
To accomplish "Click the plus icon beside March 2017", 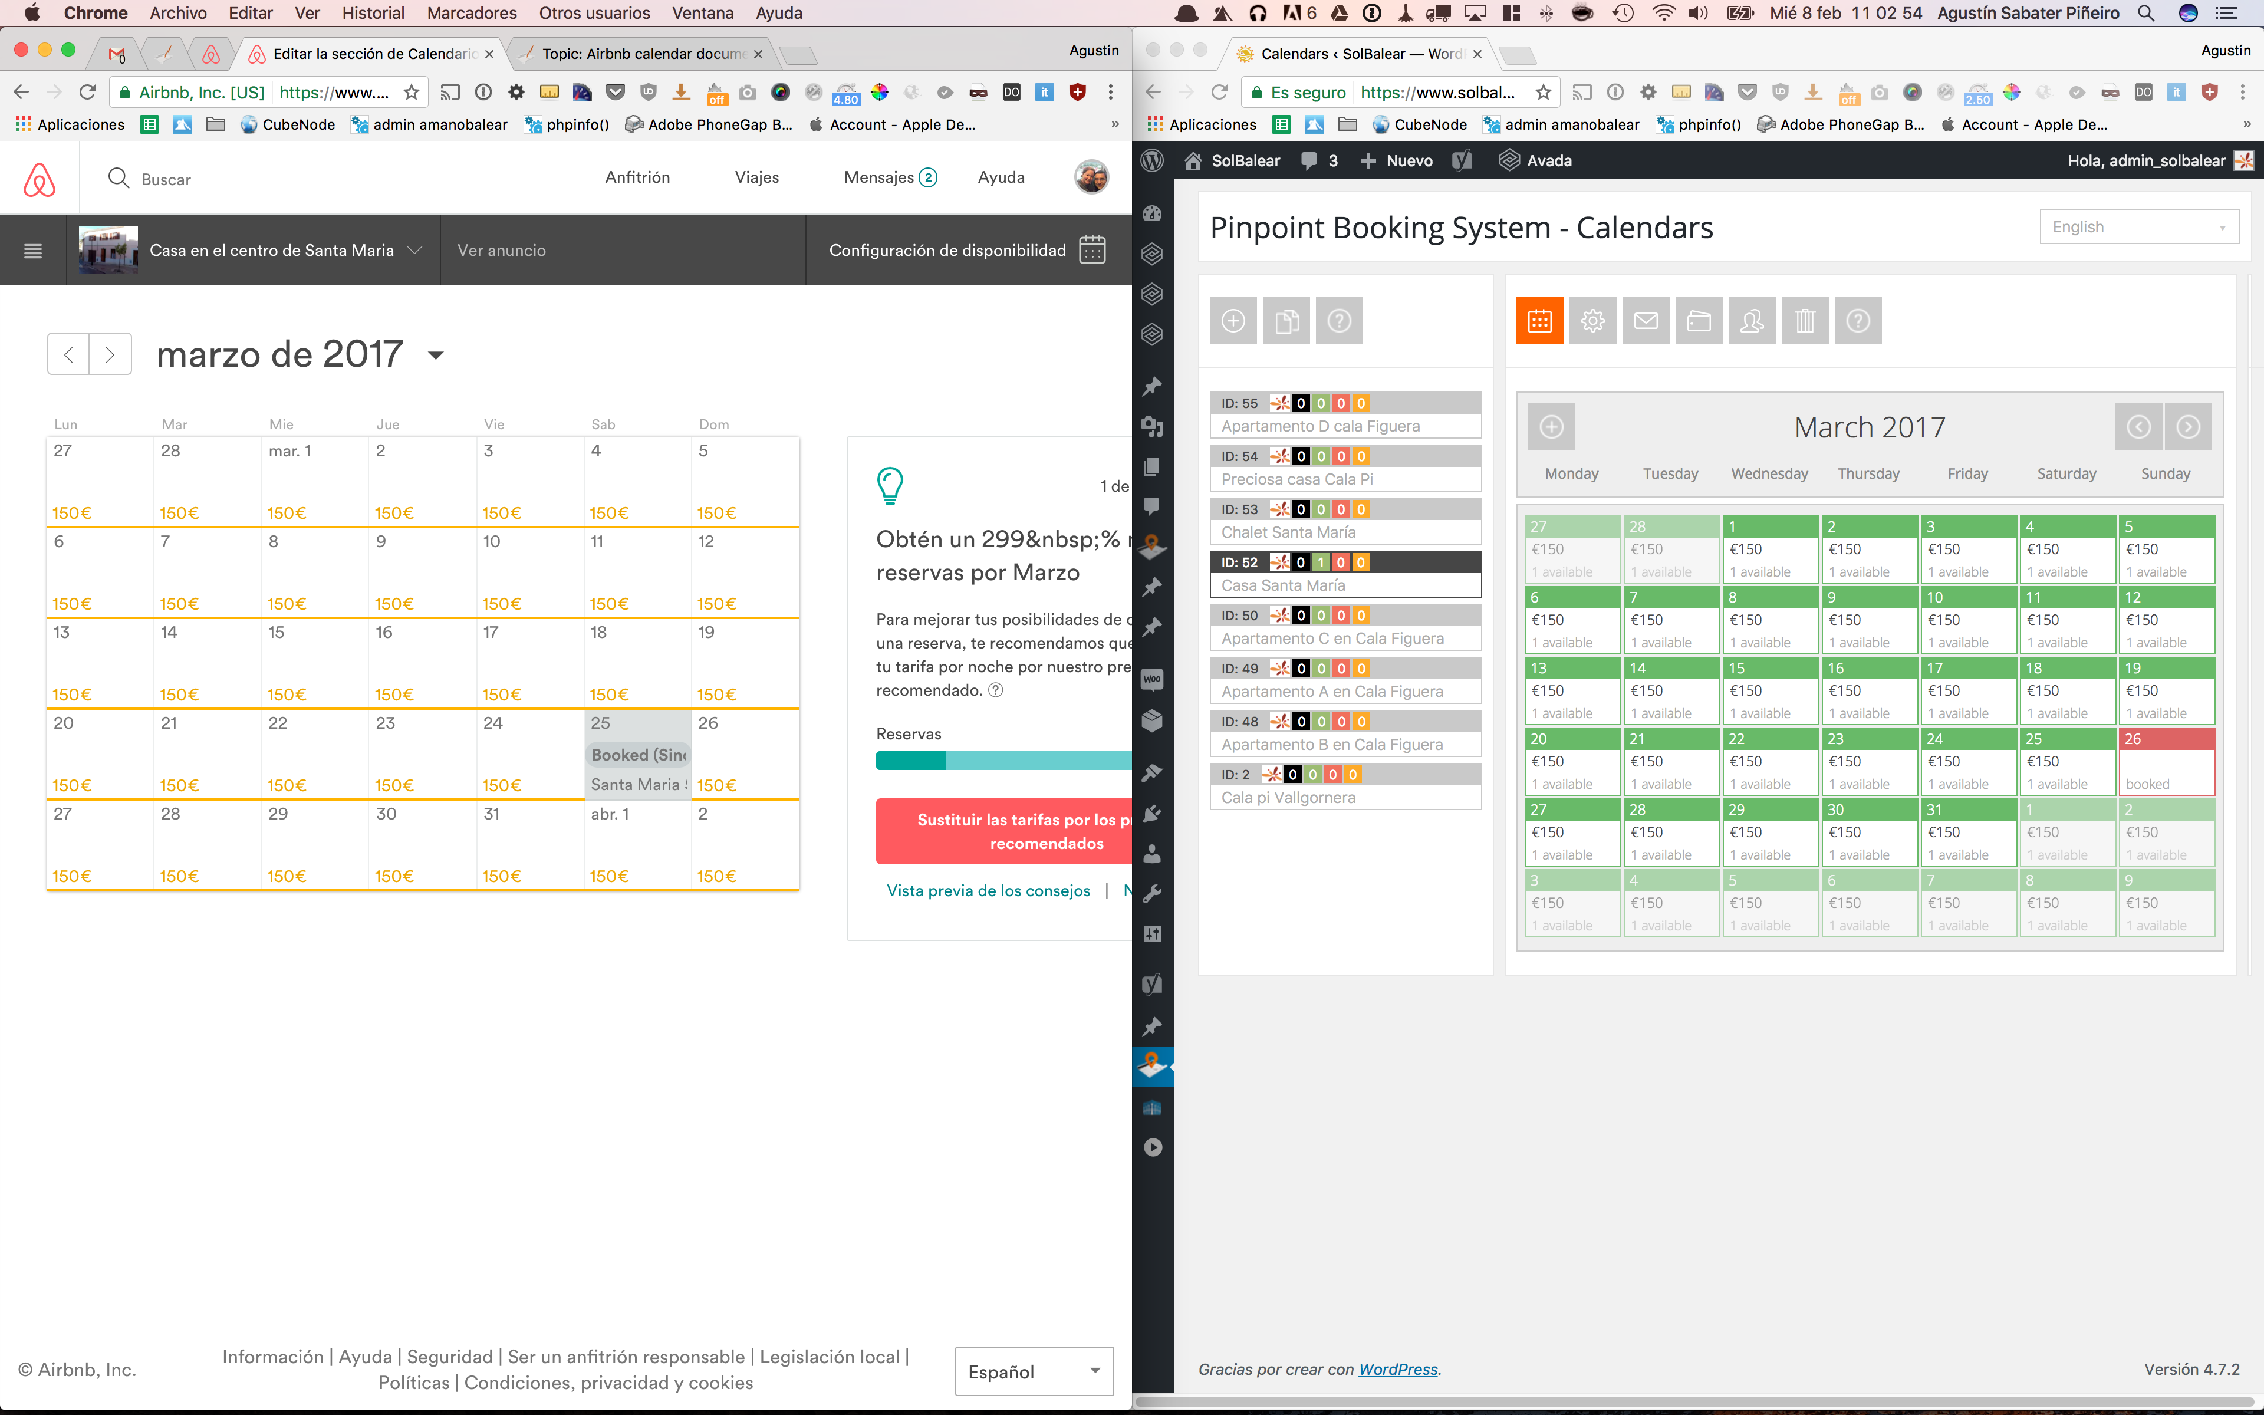I will [1552, 427].
